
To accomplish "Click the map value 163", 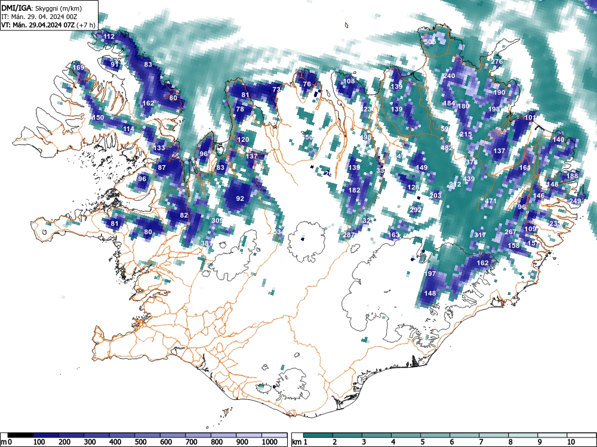I will point(393,235).
